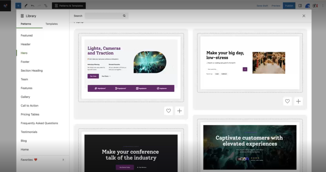The width and height of the screenshot is (326, 172).
Task: Favorite the Lights, Cameras and Traction pattern
Action: tap(168, 111)
